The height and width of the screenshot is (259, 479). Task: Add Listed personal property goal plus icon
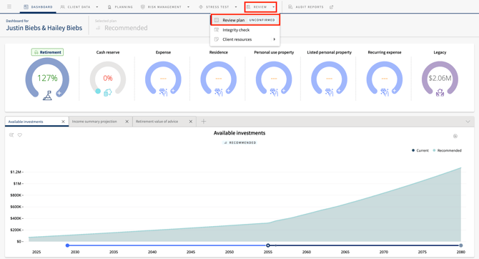click(339, 91)
